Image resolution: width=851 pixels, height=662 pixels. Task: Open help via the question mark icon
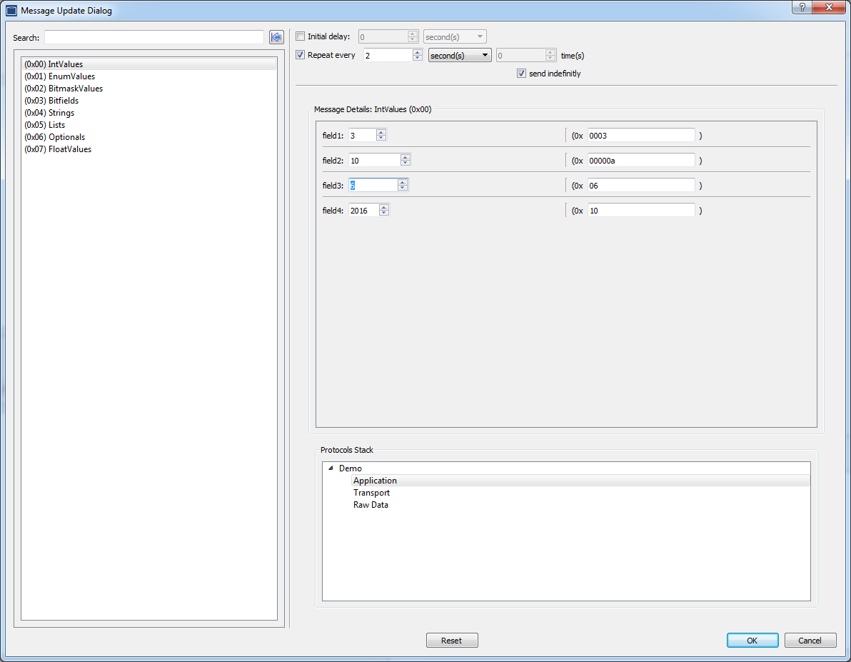click(x=802, y=7)
